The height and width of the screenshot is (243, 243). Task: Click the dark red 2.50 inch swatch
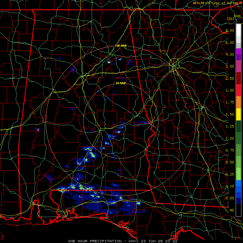click(238, 78)
